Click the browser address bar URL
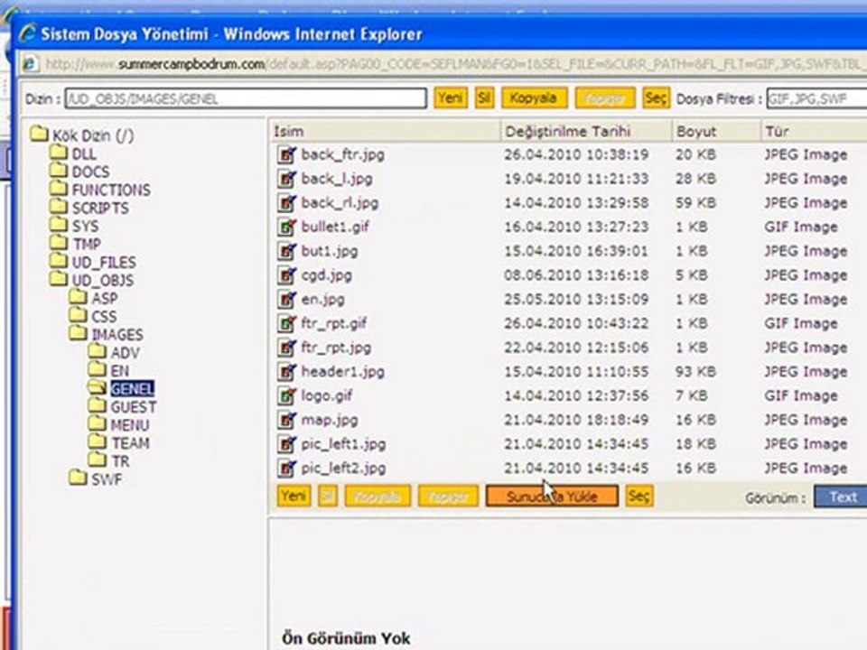The width and height of the screenshot is (867, 650). (x=453, y=65)
